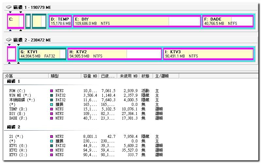
Task: Sort by 容量 MB column header
Action: point(90,76)
